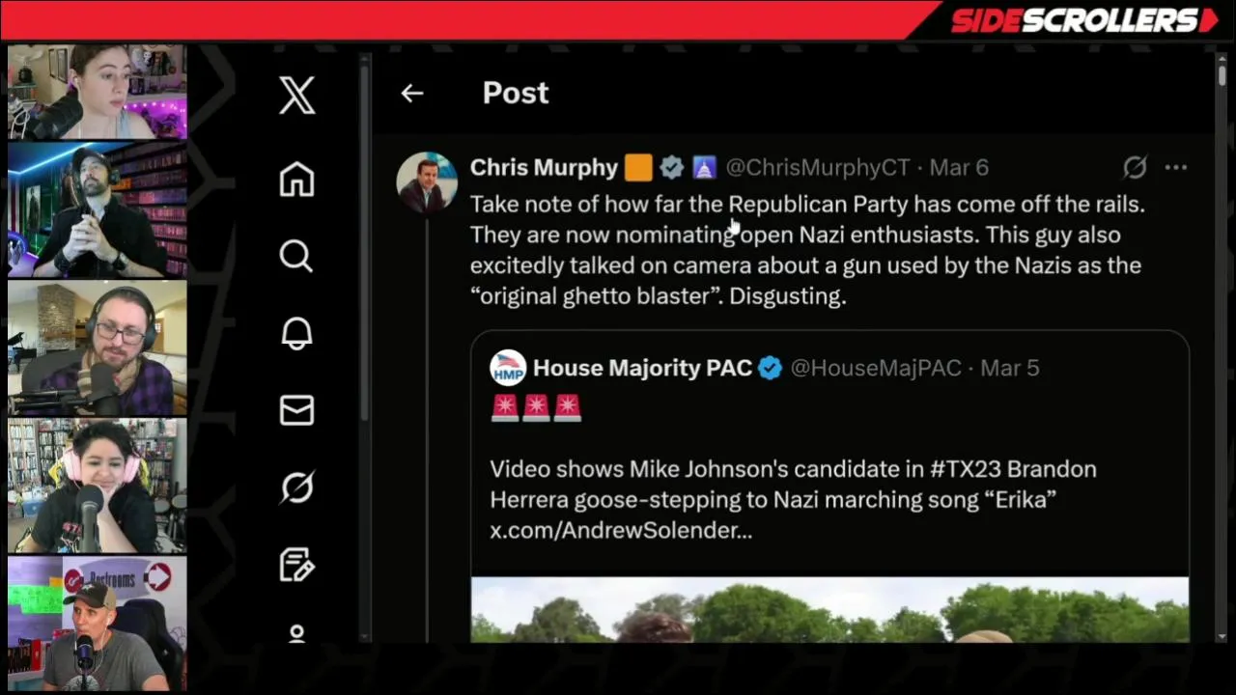Select bottom webcam feed of man in cap

[98, 624]
